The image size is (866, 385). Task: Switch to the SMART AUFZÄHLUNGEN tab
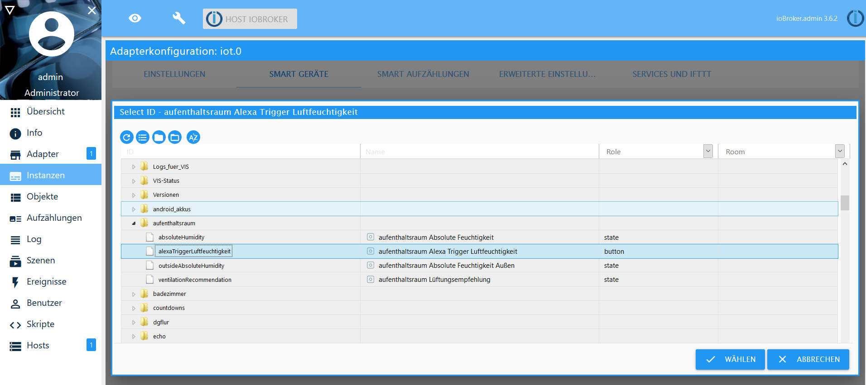(x=423, y=74)
